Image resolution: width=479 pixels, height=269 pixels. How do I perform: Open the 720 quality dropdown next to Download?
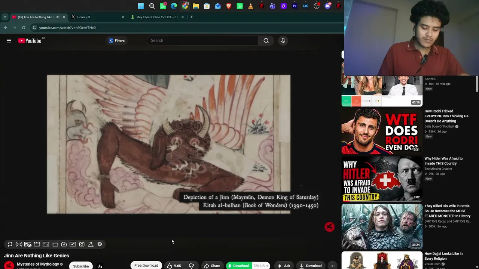261,266
